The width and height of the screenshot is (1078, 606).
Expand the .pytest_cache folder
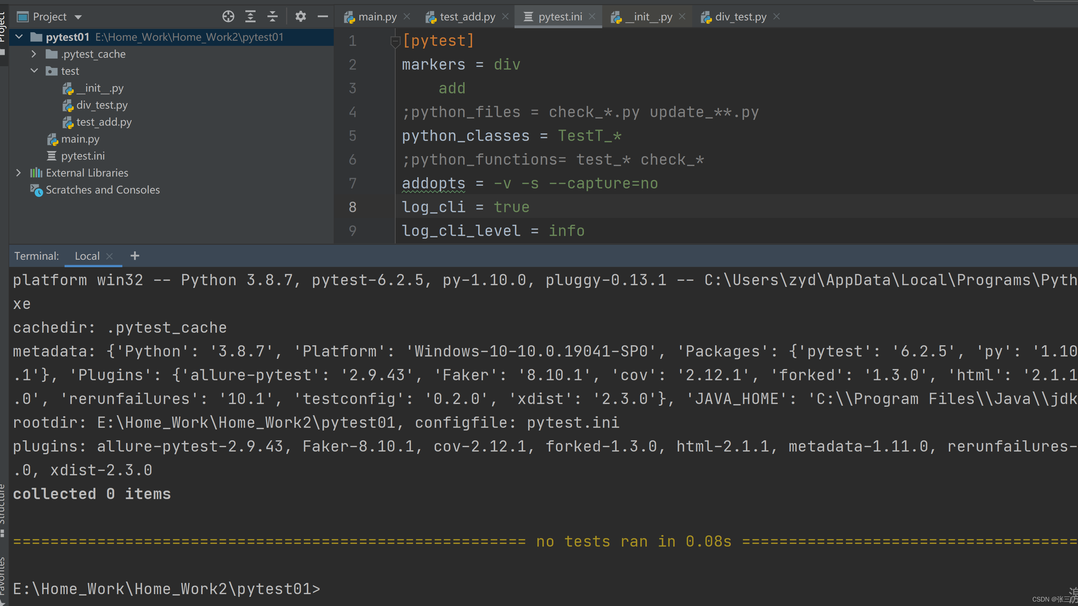click(34, 54)
